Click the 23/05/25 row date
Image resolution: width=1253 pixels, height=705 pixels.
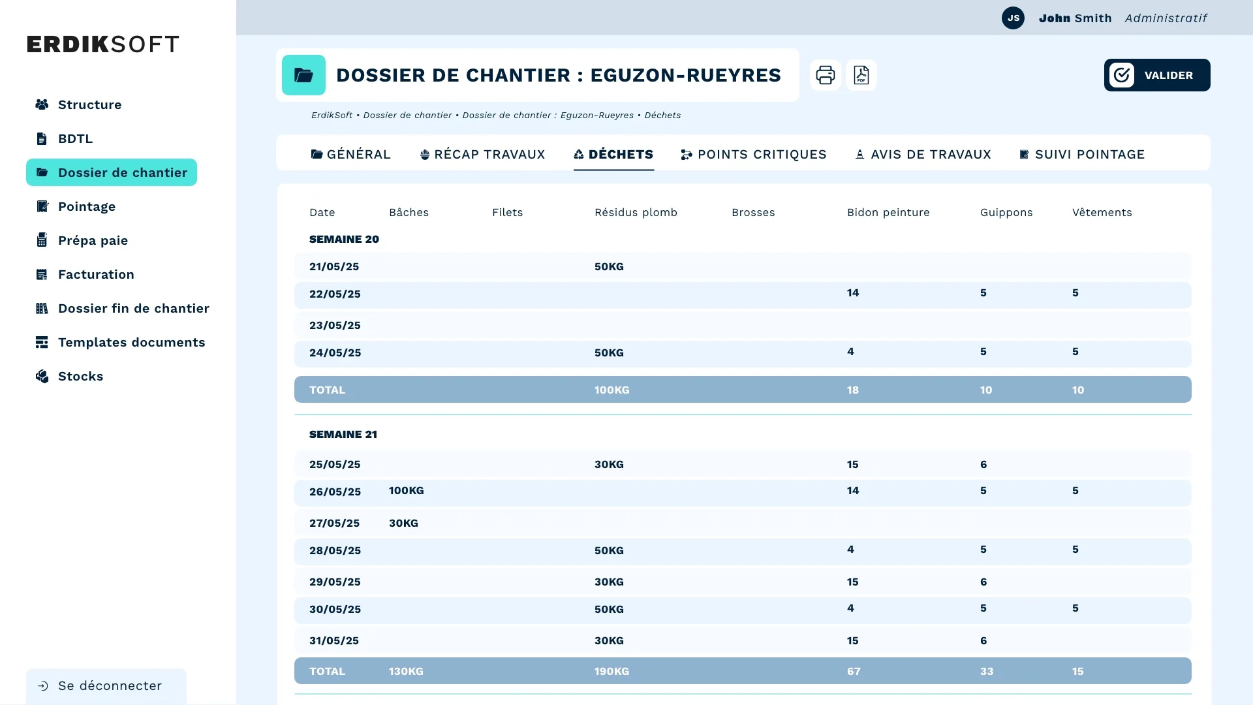[x=335, y=325]
